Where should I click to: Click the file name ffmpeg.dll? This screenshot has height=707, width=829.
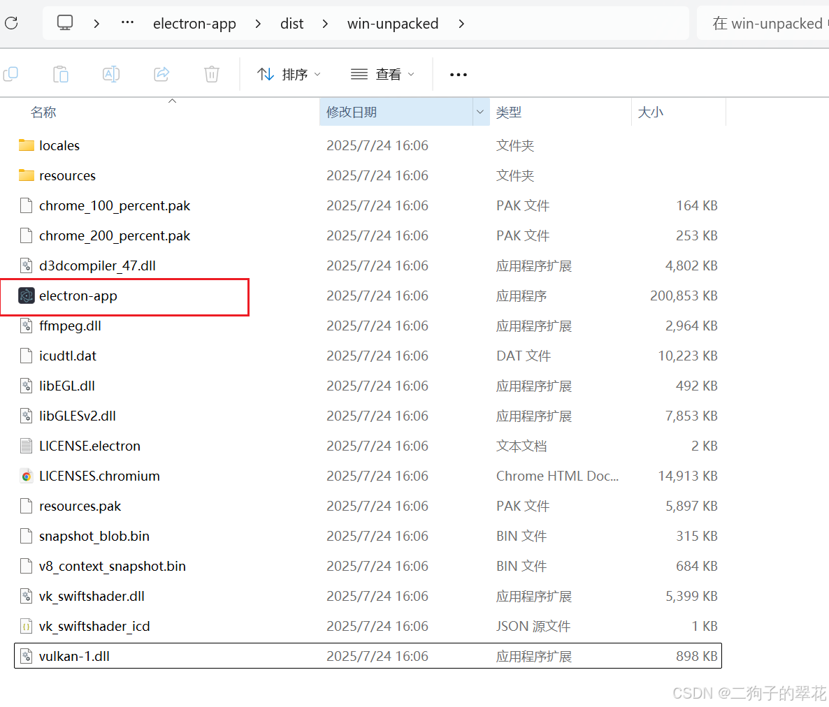click(x=71, y=326)
